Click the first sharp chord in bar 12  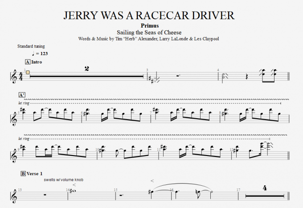point(236,151)
